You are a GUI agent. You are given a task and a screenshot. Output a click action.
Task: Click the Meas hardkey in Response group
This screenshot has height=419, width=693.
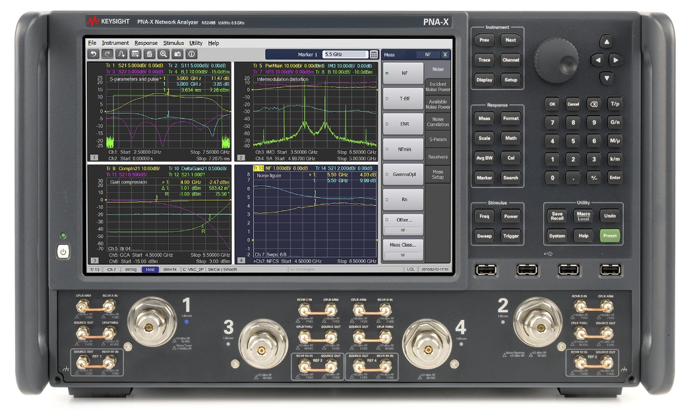coord(485,118)
